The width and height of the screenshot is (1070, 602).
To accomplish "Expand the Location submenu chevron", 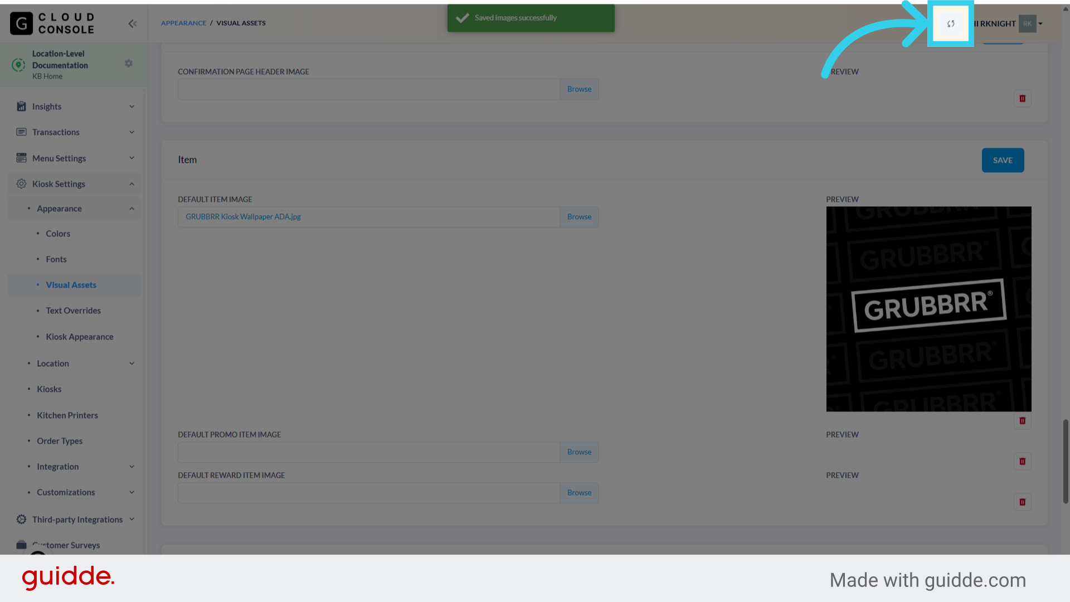I will (132, 363).
